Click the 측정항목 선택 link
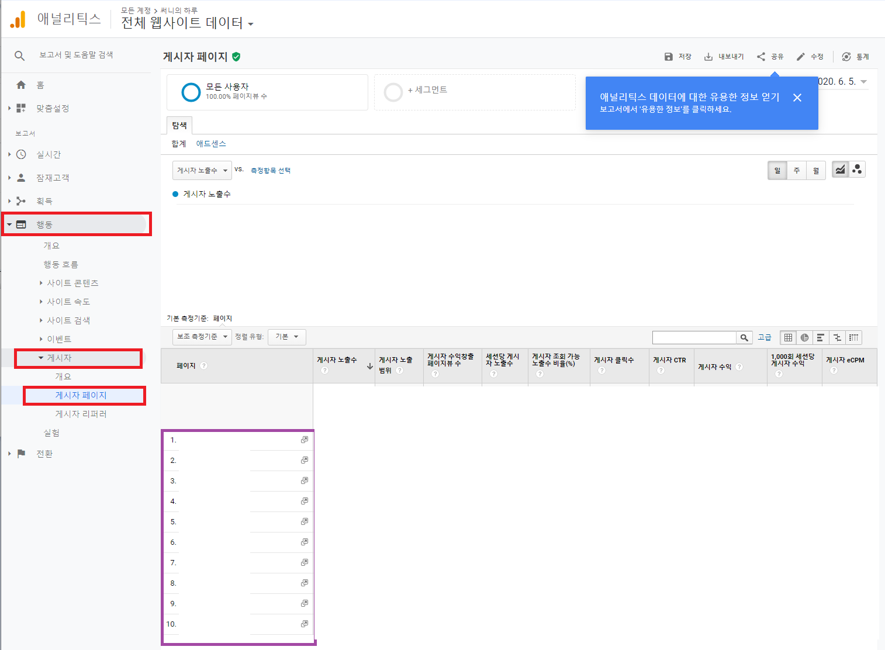This screenshot has width=885, height=650. (x=271, y=171)
